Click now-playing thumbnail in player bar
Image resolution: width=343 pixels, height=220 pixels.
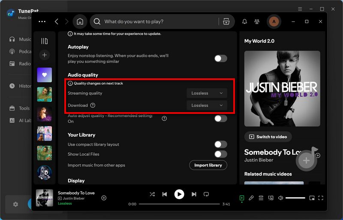coord(45,198)
